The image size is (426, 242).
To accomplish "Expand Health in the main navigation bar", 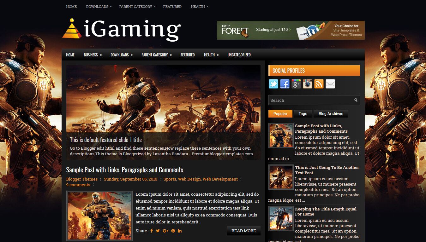I will pos(211,55).
